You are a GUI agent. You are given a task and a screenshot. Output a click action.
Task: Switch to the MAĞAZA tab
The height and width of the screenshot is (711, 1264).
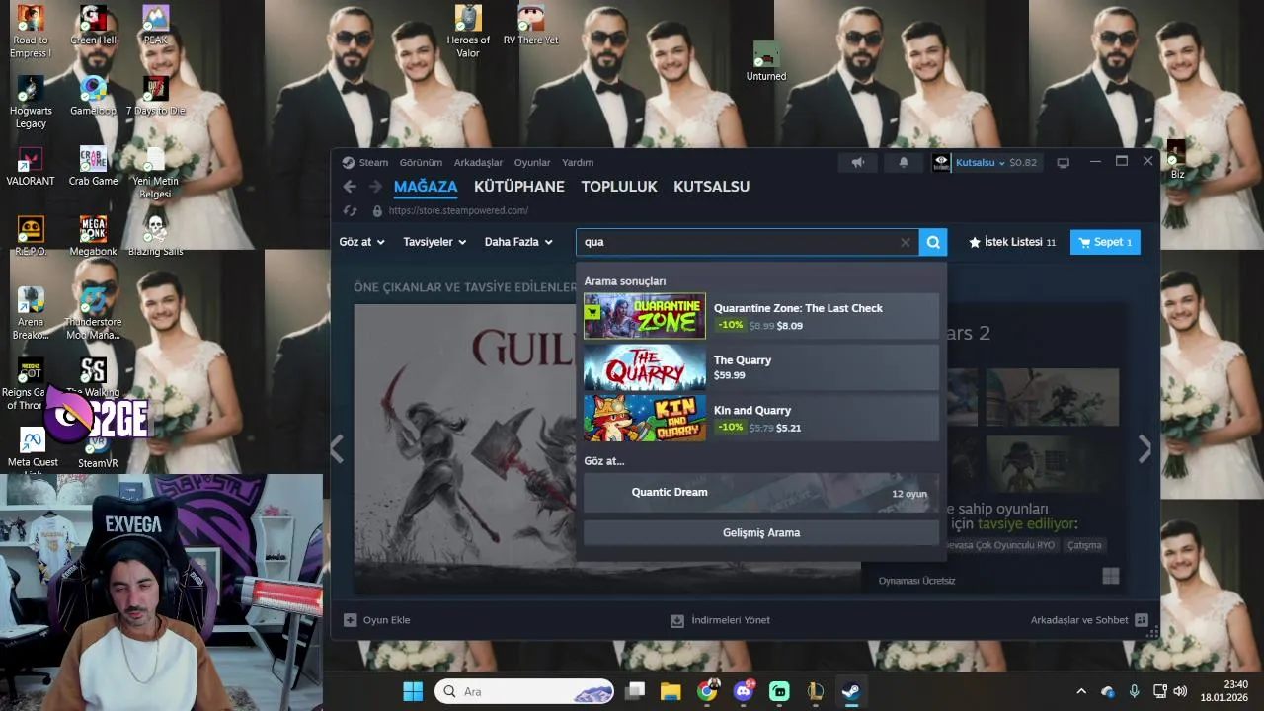[x=426, y=187]
